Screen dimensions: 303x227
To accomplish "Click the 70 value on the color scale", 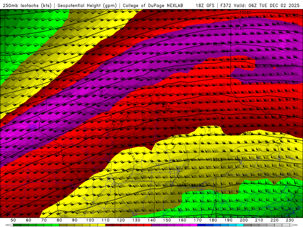I will click(x=44, y=220).
